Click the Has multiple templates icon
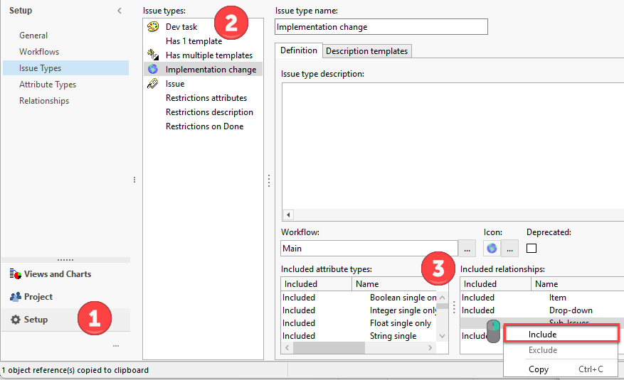 [x=153, y=55]
